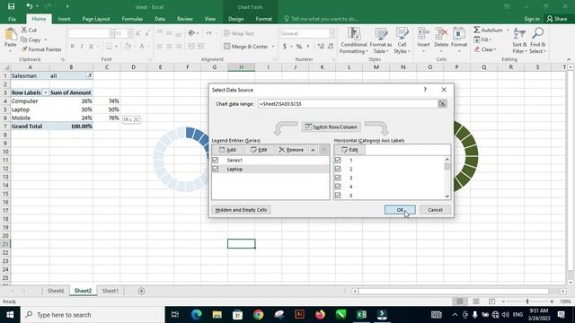Image resolution: width=575 pixels, height=323 pixels.
Task: Open Conditional Formatting menu
Action: (x=353, y=40)
